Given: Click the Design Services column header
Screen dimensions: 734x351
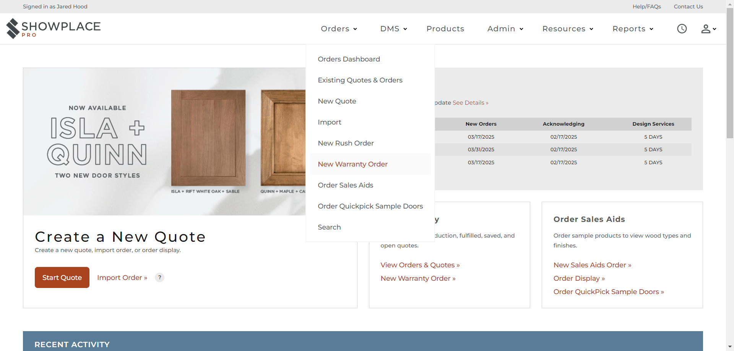Looking at the screenshot, I should tap(653, 124).
